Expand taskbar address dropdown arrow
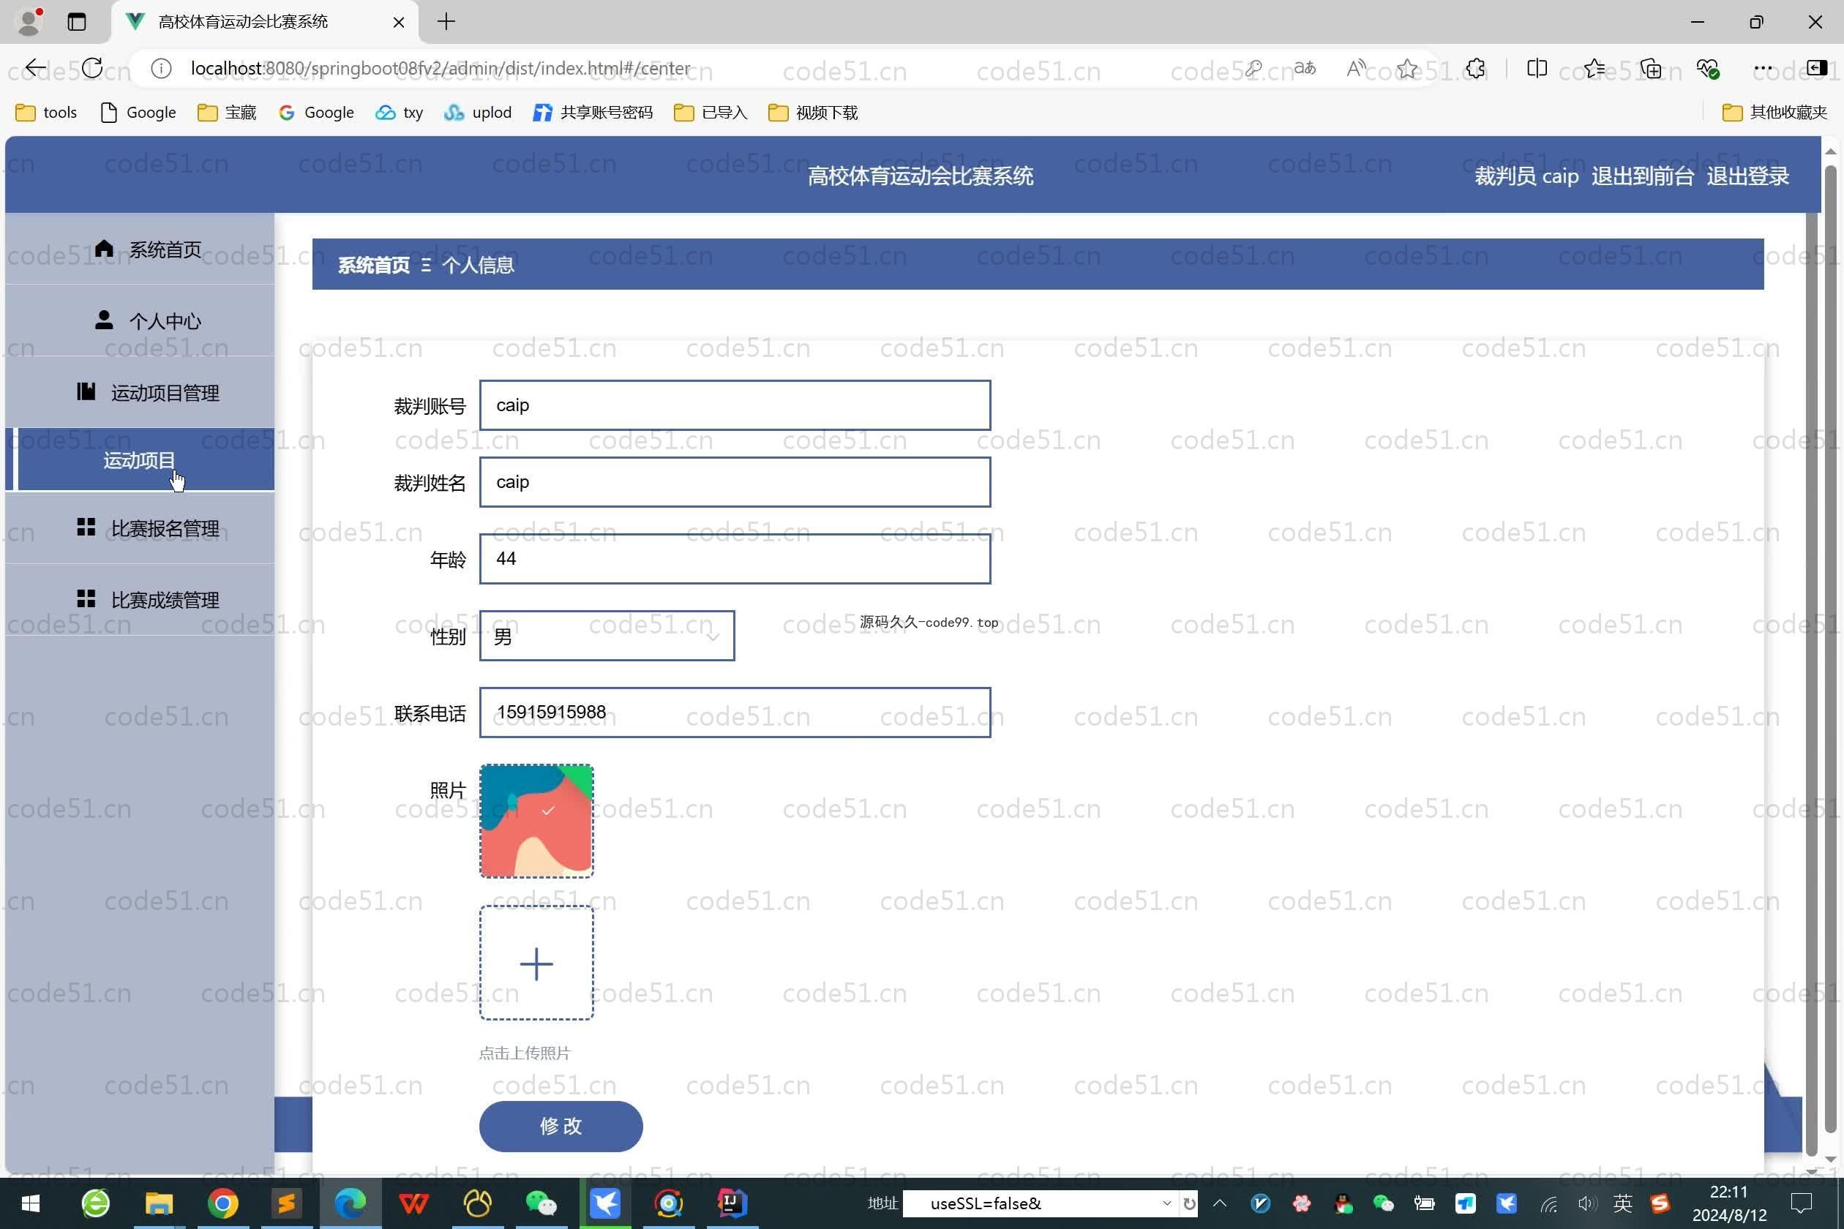The width and height of the screenshot is (1844, 1229). 1166,1203
